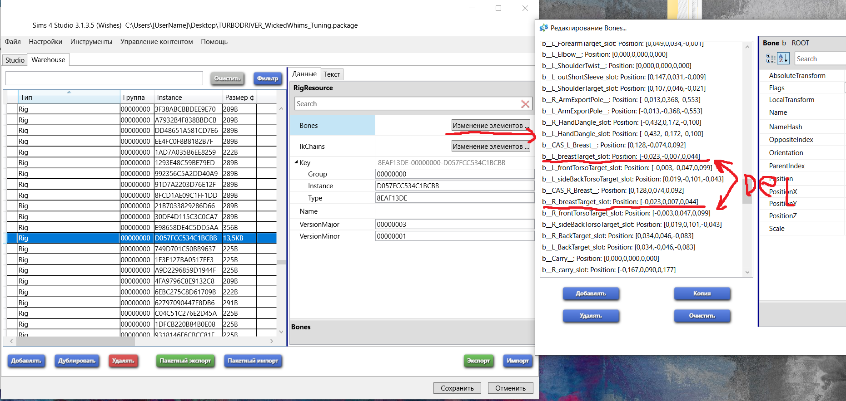
Task: Click Очистить next to the warehouse filter field
Action: 227,78
